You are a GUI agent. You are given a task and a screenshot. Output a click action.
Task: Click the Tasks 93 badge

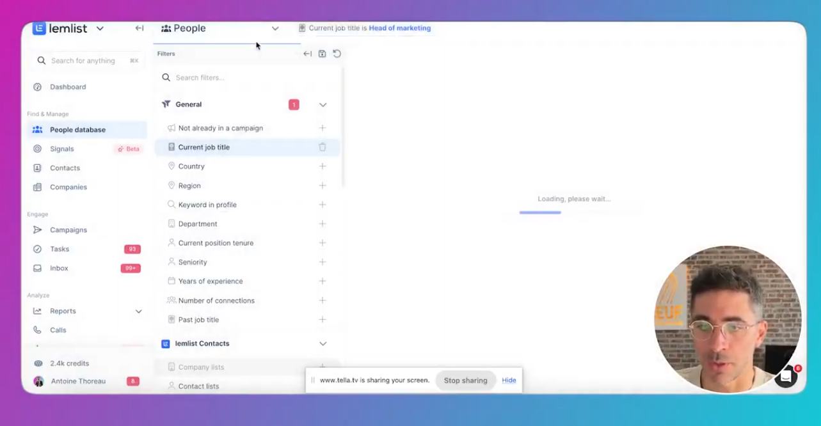point(132,249)
